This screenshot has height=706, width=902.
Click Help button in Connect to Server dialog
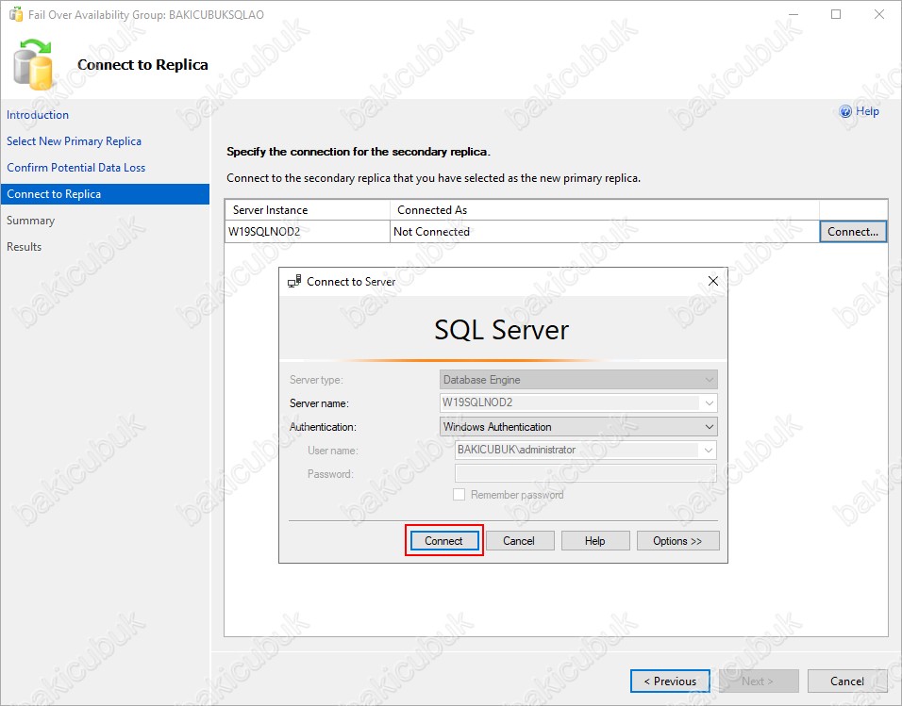[x=594, y=541]
